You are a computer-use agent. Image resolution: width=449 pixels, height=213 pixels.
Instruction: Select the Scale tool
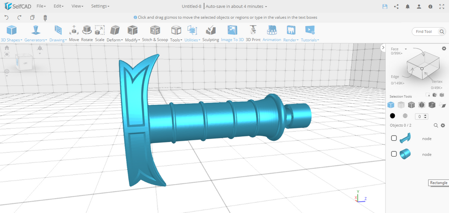[100, 34]
